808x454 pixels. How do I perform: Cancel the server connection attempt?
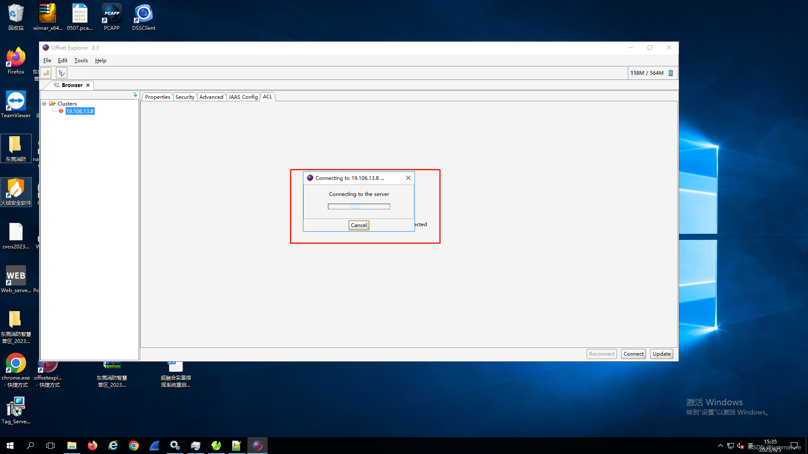(359, 225)
